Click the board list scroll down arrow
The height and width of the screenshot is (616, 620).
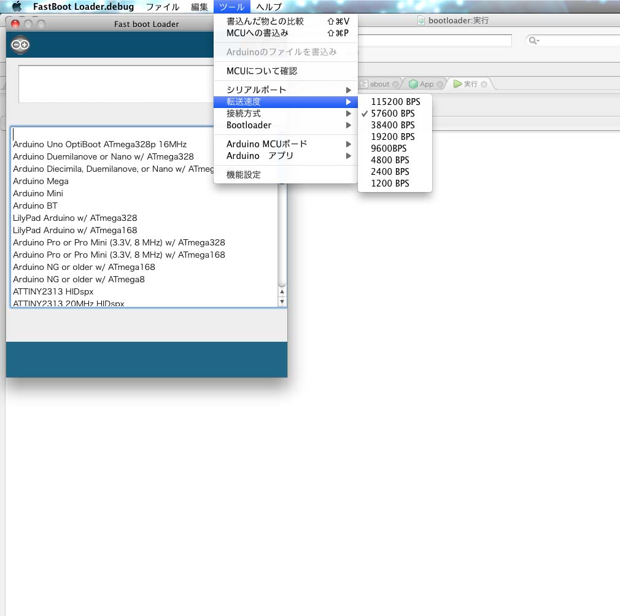tap(282, 301)
